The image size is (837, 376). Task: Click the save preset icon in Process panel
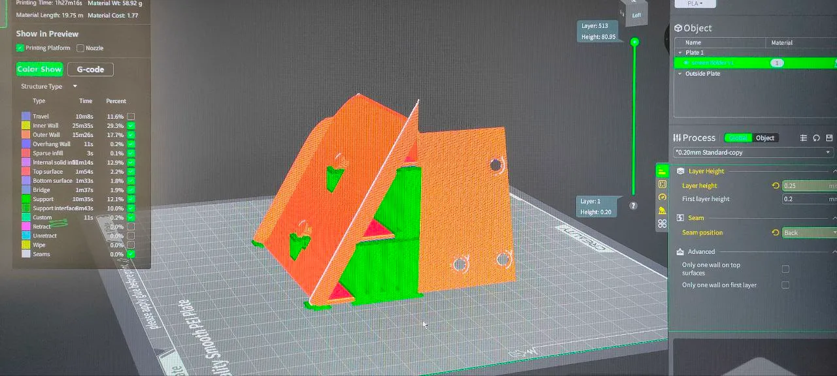pyautogui.click(x=829, y=138)
